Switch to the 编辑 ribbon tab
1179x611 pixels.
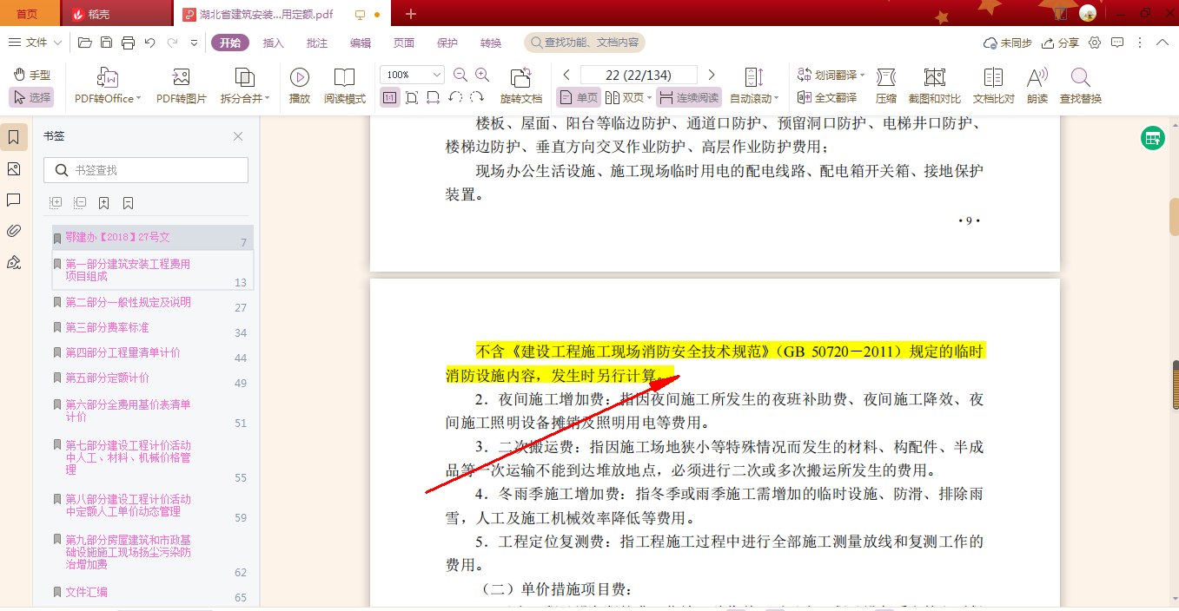(361, 43)
